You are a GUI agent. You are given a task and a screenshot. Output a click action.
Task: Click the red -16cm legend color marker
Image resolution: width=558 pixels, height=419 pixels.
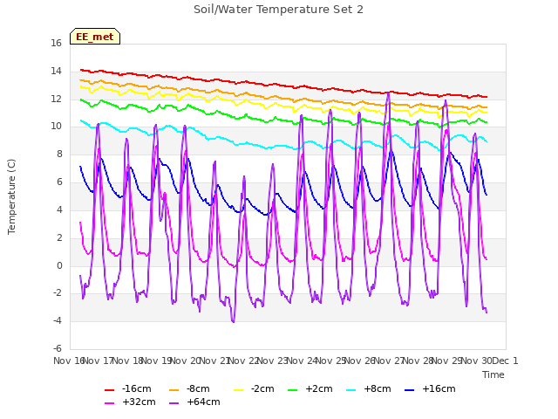pos(109,390)
